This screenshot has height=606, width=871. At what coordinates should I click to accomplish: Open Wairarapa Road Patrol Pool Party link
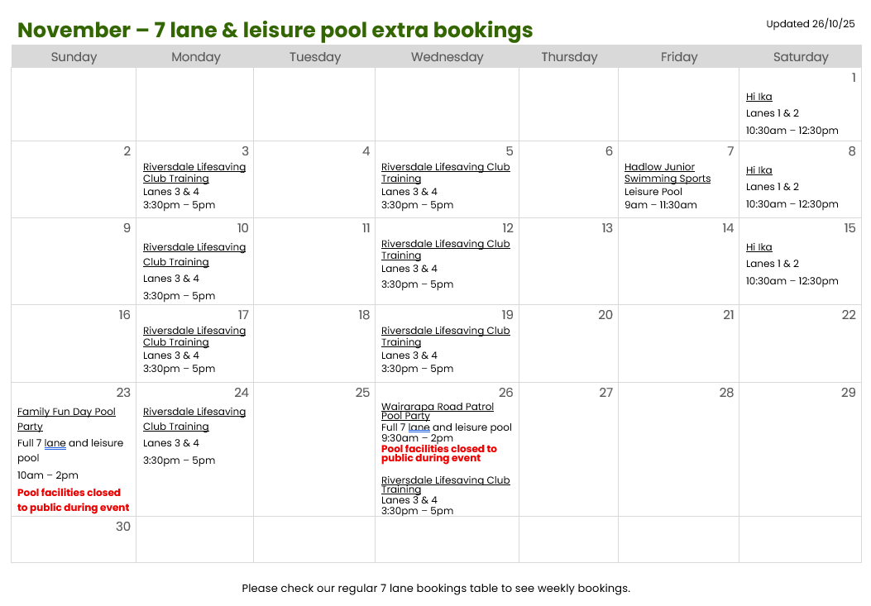(437, 411)
